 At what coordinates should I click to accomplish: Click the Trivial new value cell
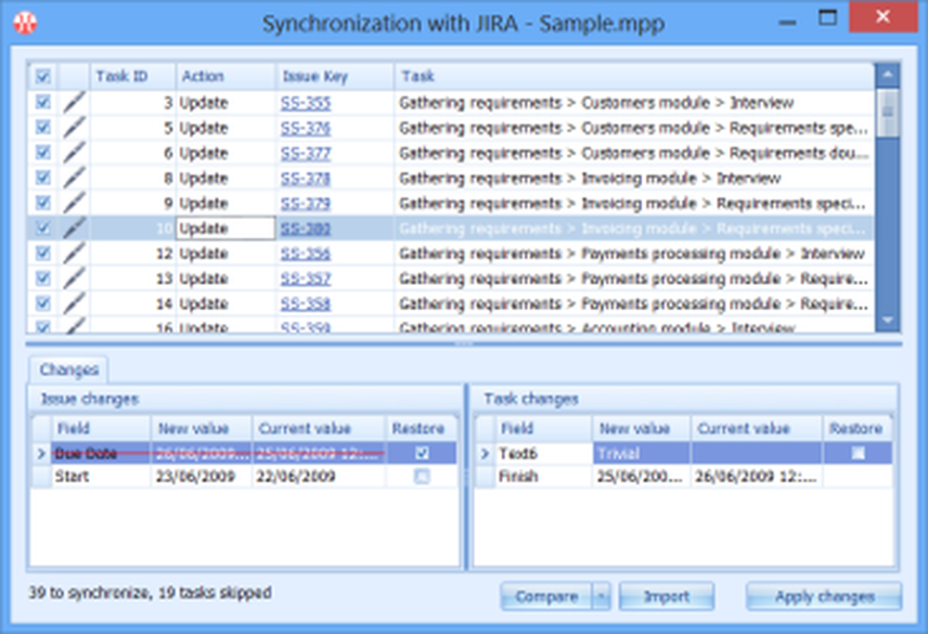641,453
